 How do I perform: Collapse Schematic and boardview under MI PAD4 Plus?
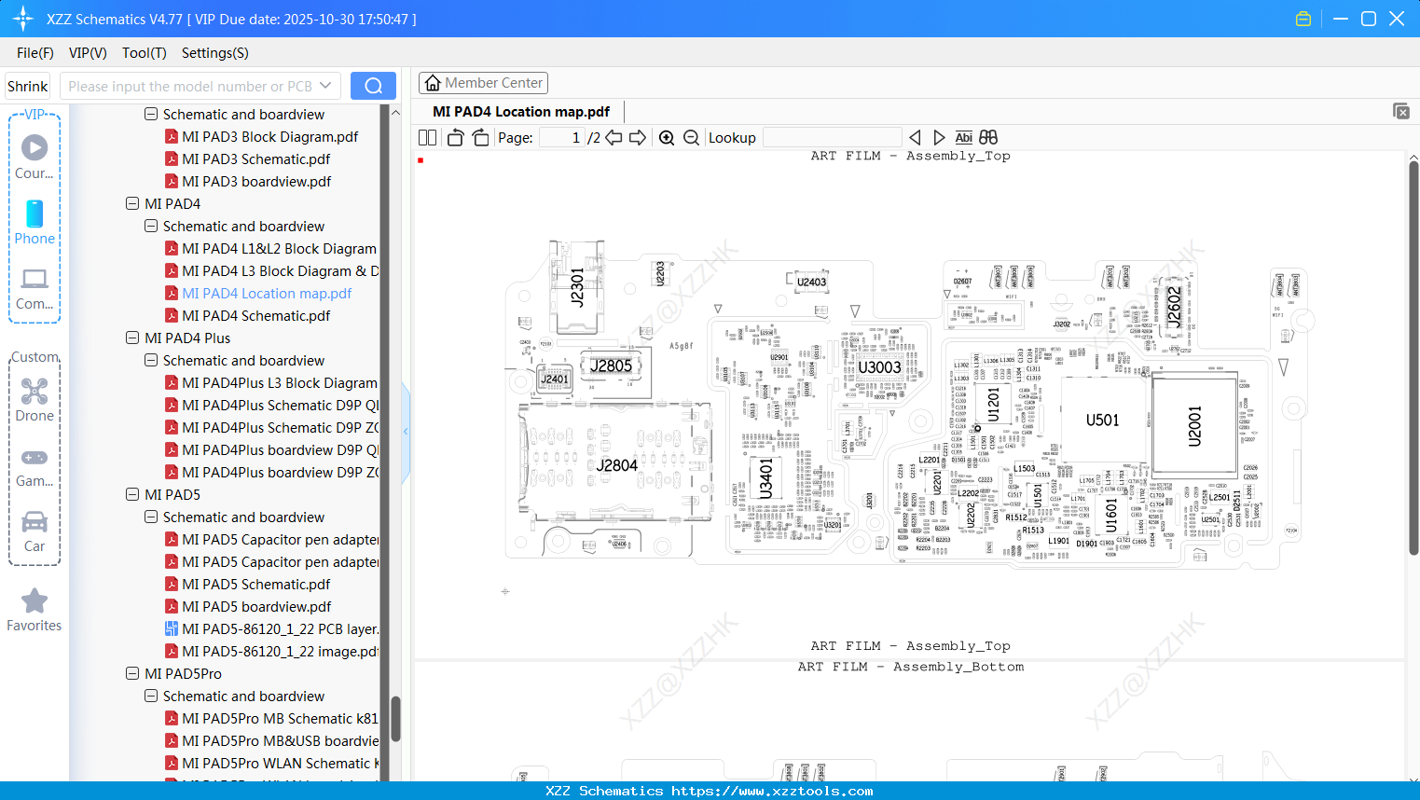150,360
